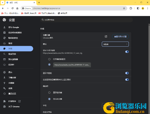This screenshot has width=150, height=114.
Task: Reload the page with refresh icon
Action: pyautogui.click(x=12, y=8)
